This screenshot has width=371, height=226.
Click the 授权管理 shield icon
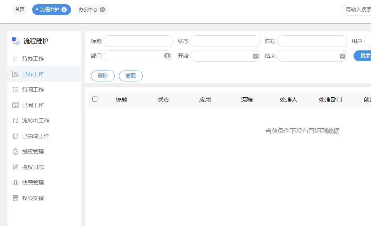tap(16, 152)
